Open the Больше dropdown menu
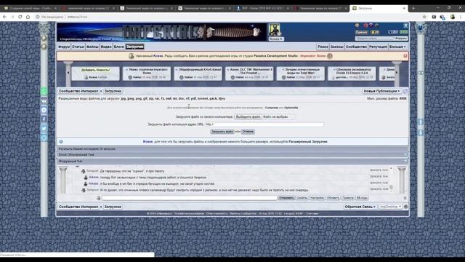The height and width of the screenshot is (262, 465). (397, 47)
